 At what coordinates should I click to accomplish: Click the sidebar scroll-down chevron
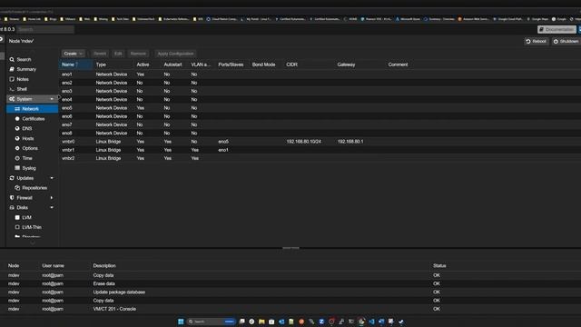point(33,243)
